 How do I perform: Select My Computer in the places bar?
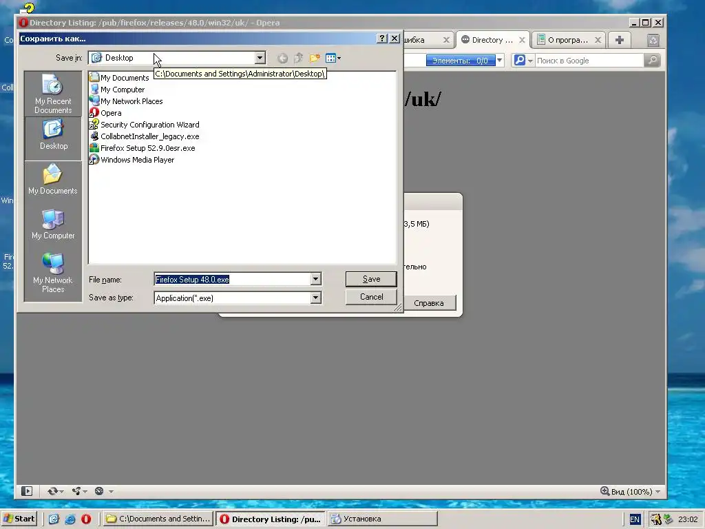coord(53,224)
